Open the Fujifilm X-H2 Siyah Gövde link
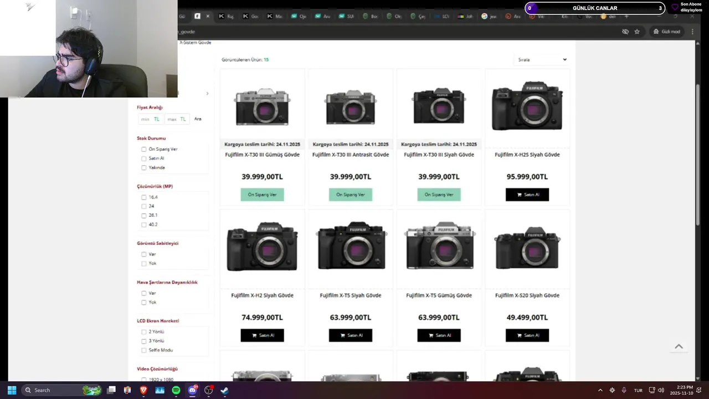This screenshot has height=399, width=709. pyautogui.click(x=262, y=295)
